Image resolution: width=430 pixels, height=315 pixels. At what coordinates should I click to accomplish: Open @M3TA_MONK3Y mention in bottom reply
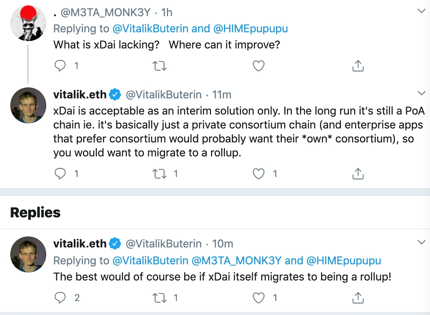(x=236, y=260)
